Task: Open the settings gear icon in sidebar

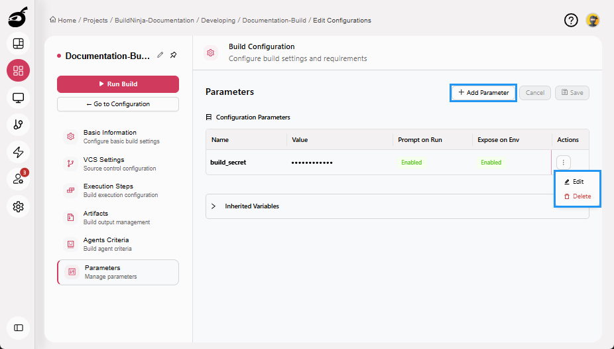Action: [18, 206]
